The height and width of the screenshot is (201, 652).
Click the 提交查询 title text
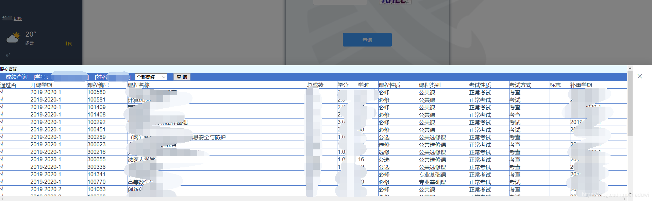9,69
